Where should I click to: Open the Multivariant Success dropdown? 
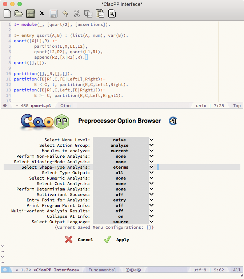[x=151, y=194]
